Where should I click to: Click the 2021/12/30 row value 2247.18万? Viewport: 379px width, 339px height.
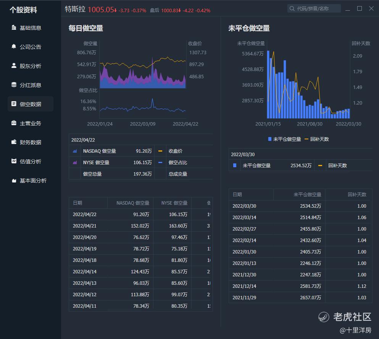coord(311,275)
